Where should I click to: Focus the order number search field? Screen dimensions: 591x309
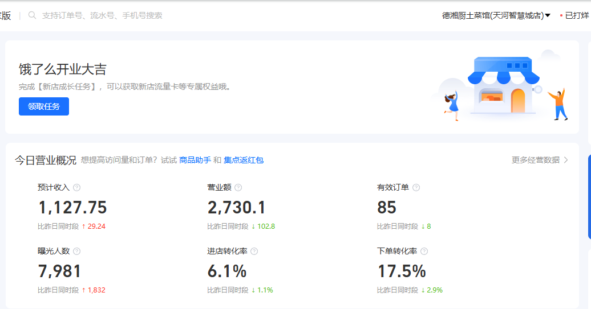click(102, 15)
